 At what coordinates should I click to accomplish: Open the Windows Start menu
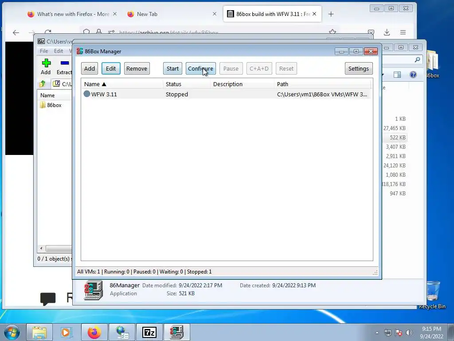tap(12, 332)
